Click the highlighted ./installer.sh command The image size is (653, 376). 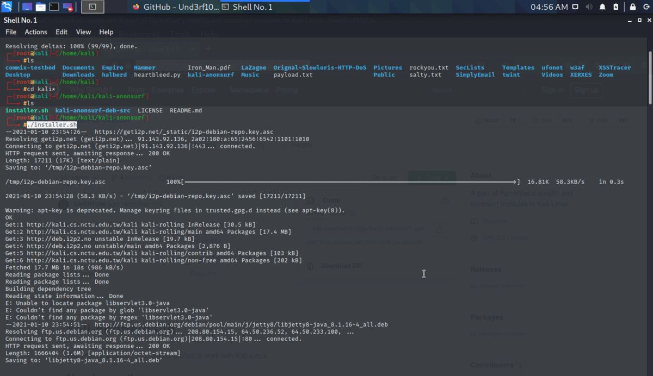pos(52,124)
